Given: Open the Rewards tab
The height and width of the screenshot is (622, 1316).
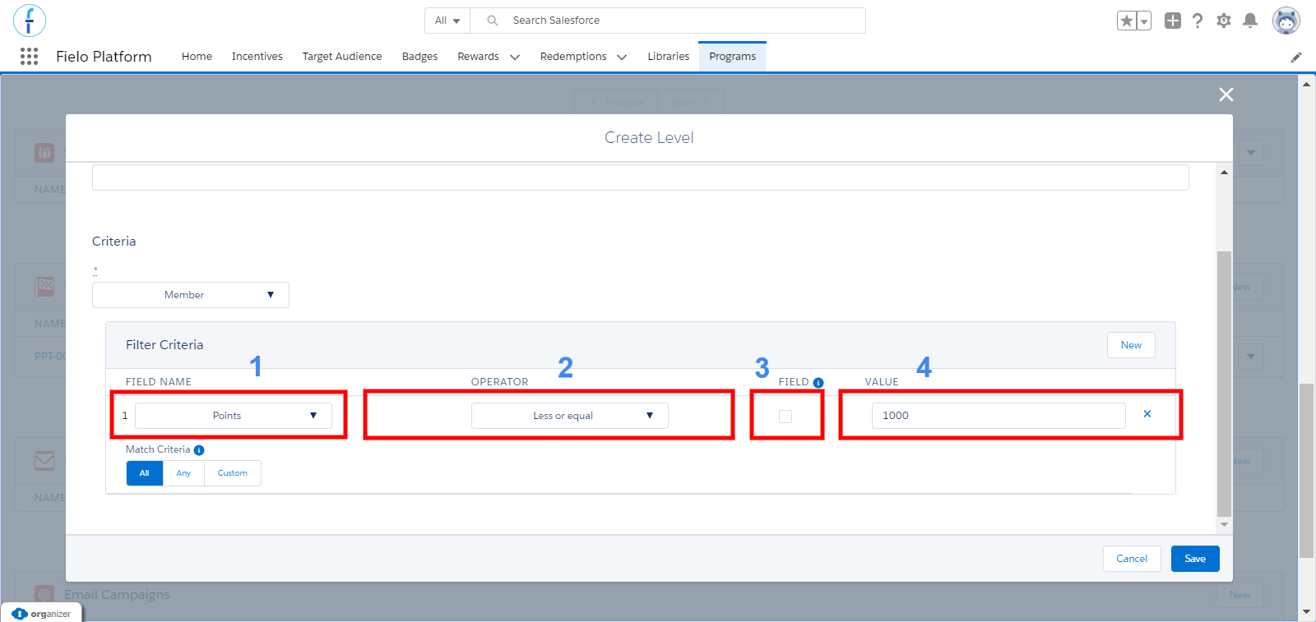Looking at the screenshot, I should 478,57.
